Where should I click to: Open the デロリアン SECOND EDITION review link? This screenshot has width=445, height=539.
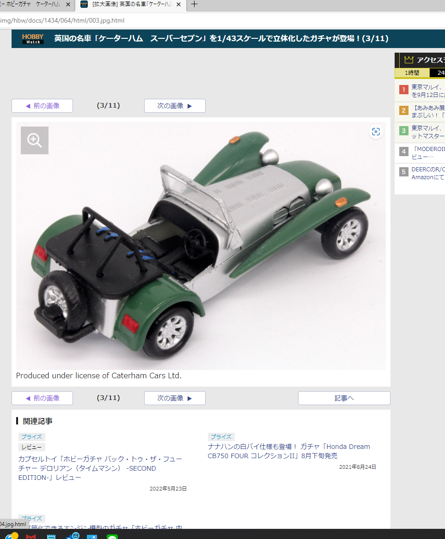[100, 468]
